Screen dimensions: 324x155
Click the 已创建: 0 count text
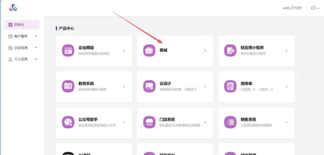(x=248, y=90)
